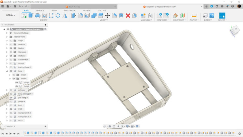Screen dimensions: 243x137
Task: Select the Rectangular Pattern tool
Action: (51, 16)
